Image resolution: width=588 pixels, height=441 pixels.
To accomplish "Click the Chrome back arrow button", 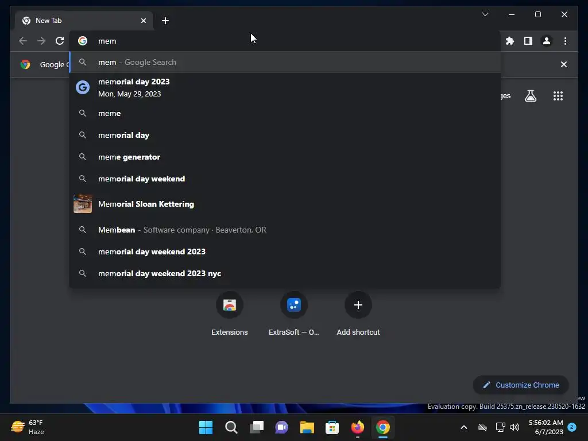I will point(23,41).
